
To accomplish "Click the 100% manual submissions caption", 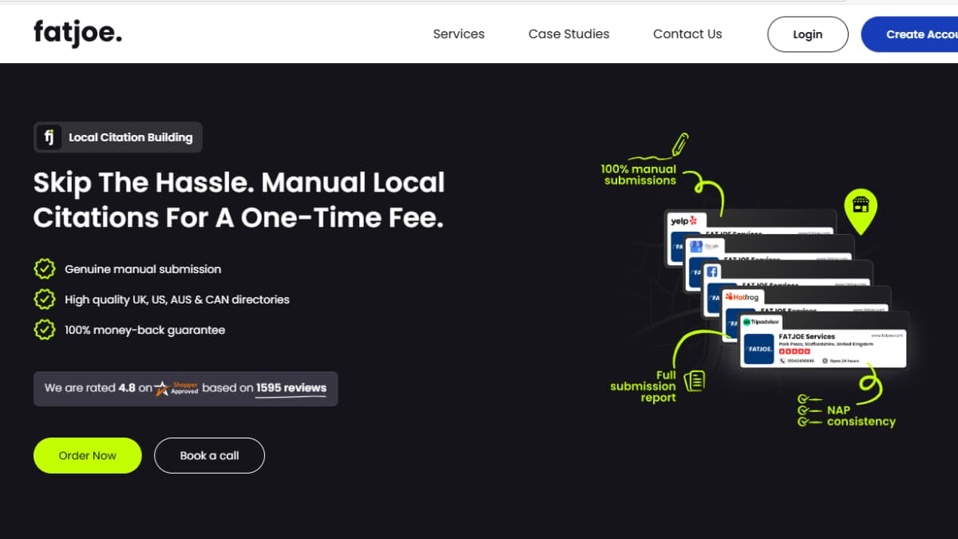I will pyautogui.click(x=639, y=175).
